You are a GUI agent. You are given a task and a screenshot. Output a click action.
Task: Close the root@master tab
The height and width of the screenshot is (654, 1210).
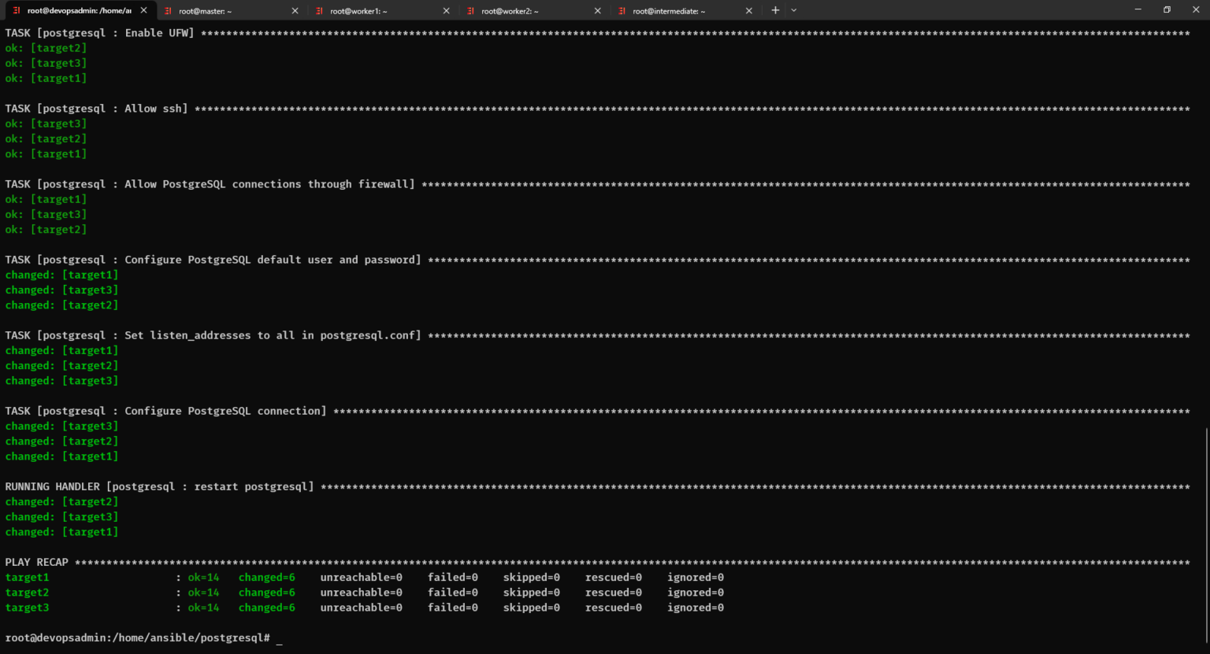(x=295, y=11)
